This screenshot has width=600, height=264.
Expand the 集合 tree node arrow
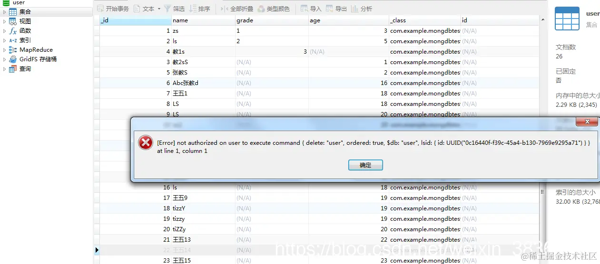pyautogui.click(x=5, y=12)
